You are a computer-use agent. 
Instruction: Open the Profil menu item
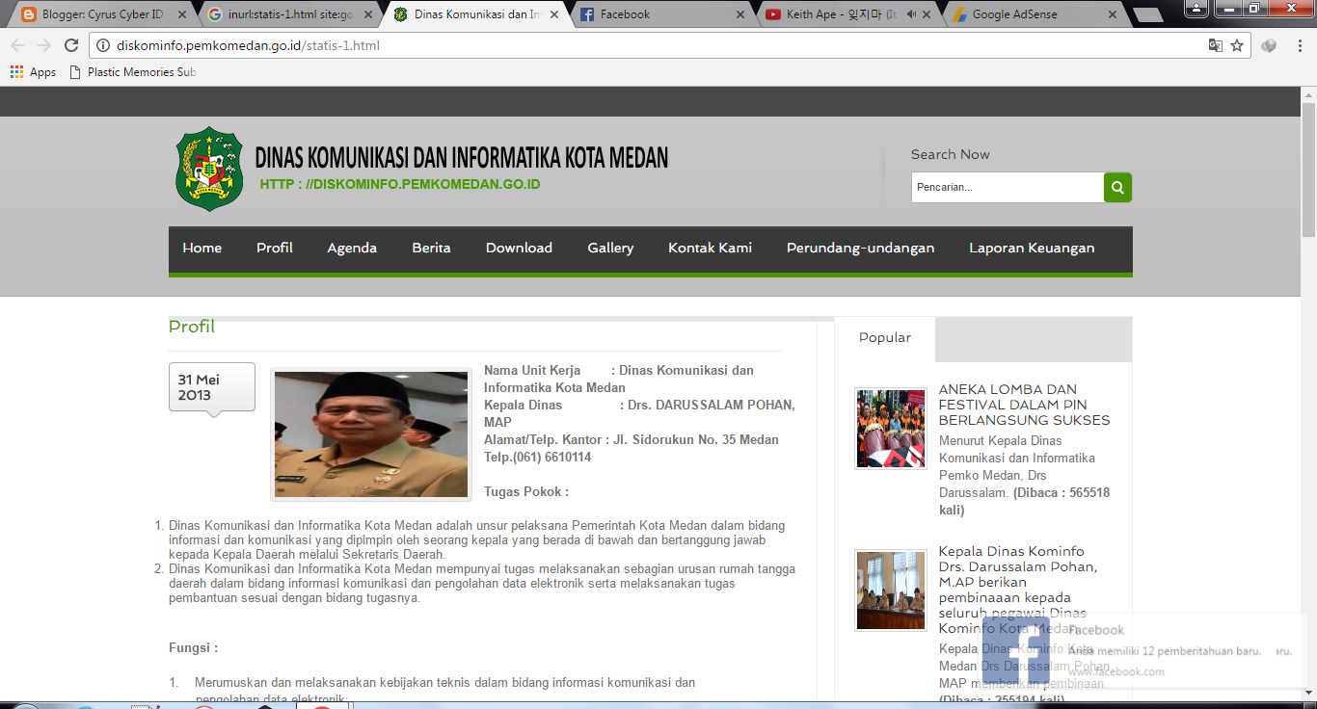coord(275,249)
